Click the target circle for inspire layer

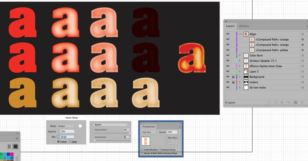point(303,82)
